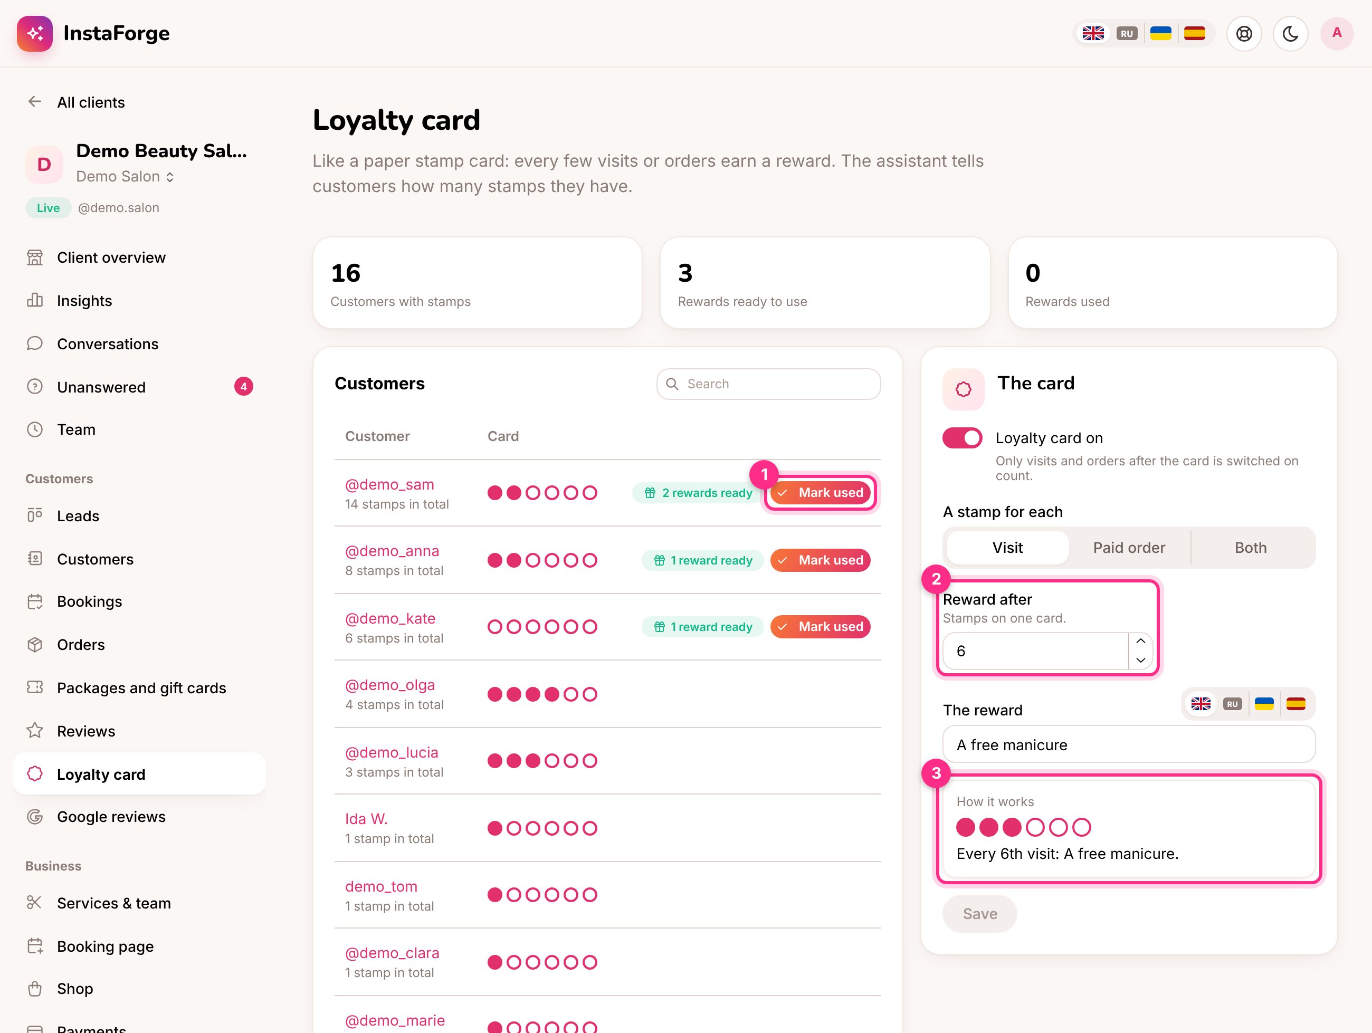Screen dimensions: 1372x1033
Task: Open Client overview in the sidebar
Action: pyautogui.click(x=139, y=257)
